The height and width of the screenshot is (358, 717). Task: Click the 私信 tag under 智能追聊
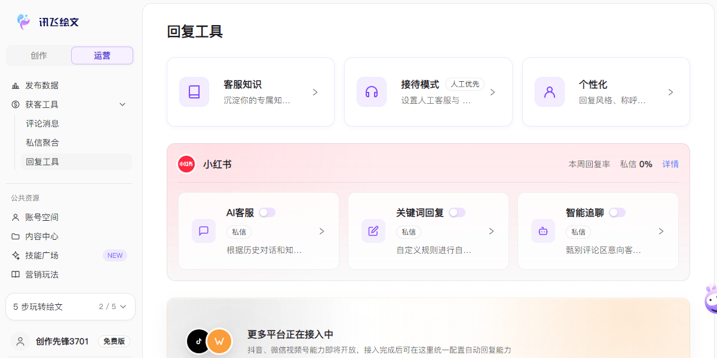point(578,232)
